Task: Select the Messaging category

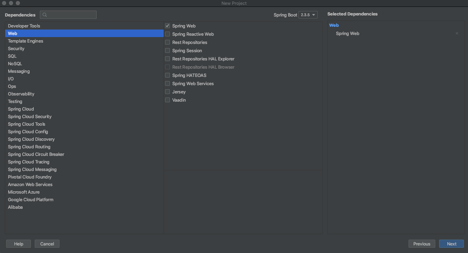Action: pos(84,71)
